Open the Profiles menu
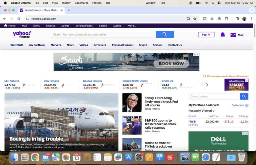 click(x=97, y=3)
